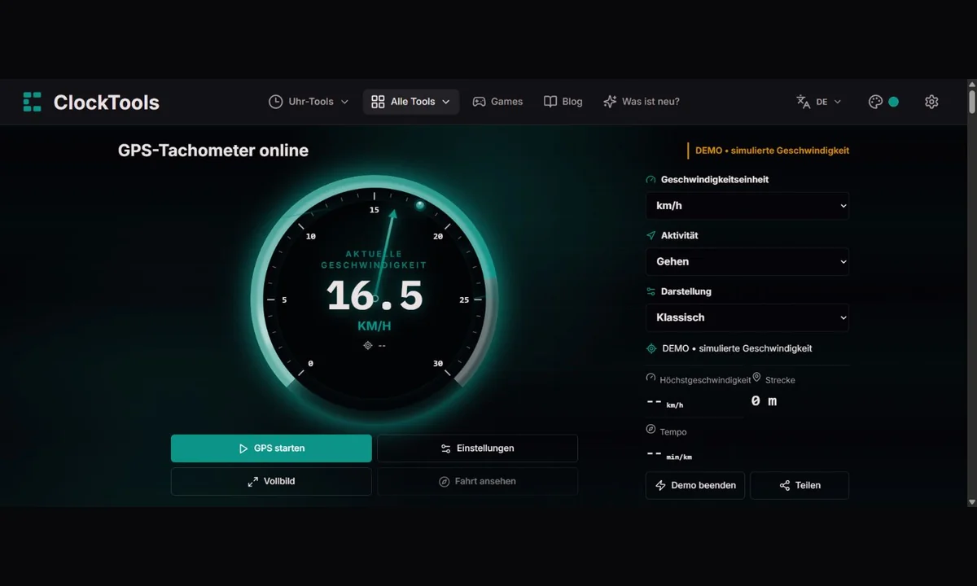Image resolution: width=977 pixels, height=586 pixels.
Task: Open the Geschwindigkeitseinheit km/h dropdown
Action: [747, 206]
